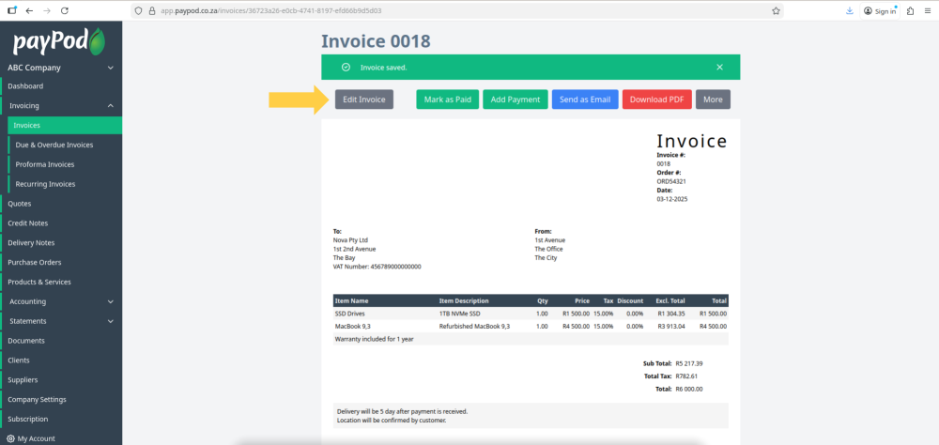Viewport: 939px width, 445px height.
Task: Open Delivery Notes in the sidebar
Action: [x=31, y=242]
